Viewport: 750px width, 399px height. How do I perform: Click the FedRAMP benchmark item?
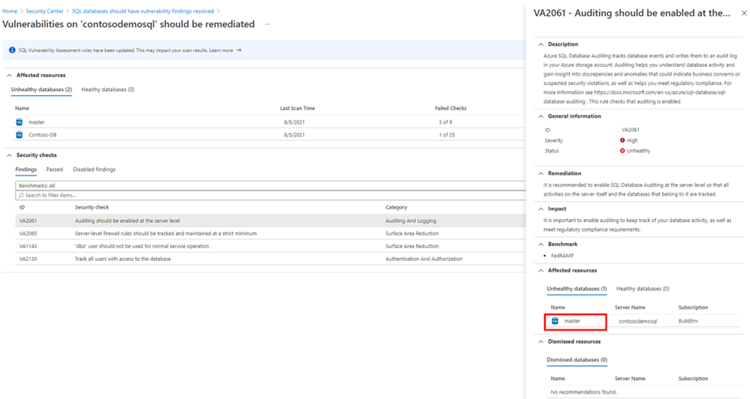click(x=562, y=256)
